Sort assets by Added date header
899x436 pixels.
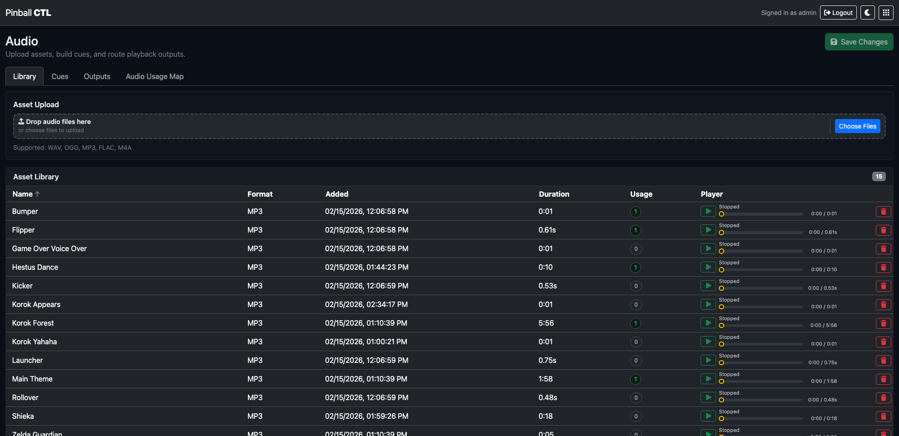336,194
